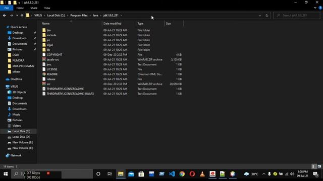Go up one folder level
The image size is (323, 181).
click(x=22, y=16)
